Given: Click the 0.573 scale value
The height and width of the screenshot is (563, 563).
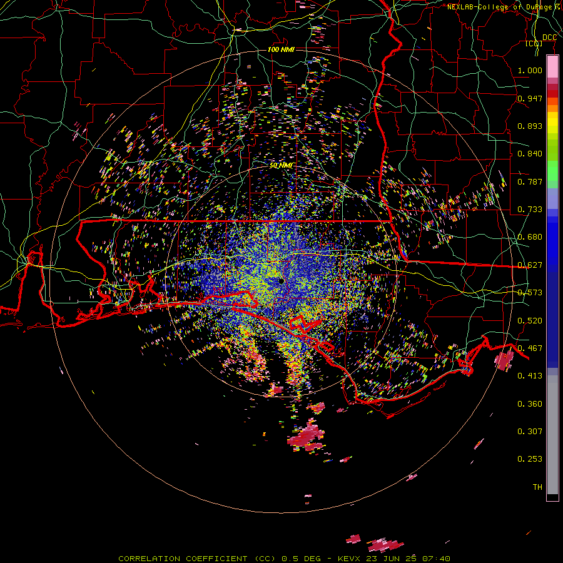Looking at the screenshot, I should click(x=530, y=293).
